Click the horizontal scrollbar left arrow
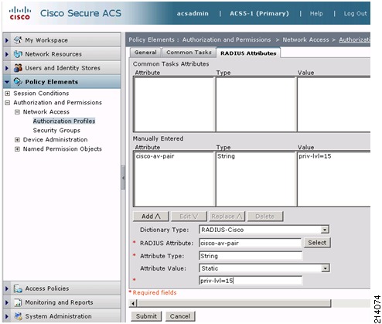Image resolution: width=382 pixels, height=324 pixels. (x=133, y=303)
